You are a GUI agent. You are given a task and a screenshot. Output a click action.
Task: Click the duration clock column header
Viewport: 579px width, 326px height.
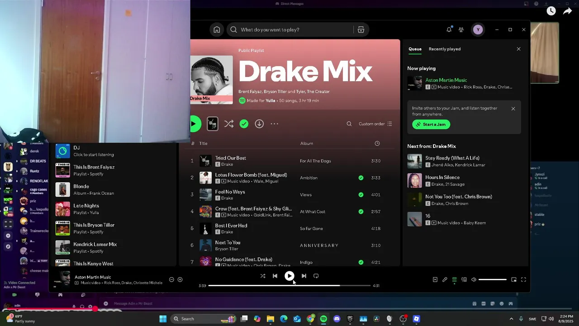click(377, 143)
